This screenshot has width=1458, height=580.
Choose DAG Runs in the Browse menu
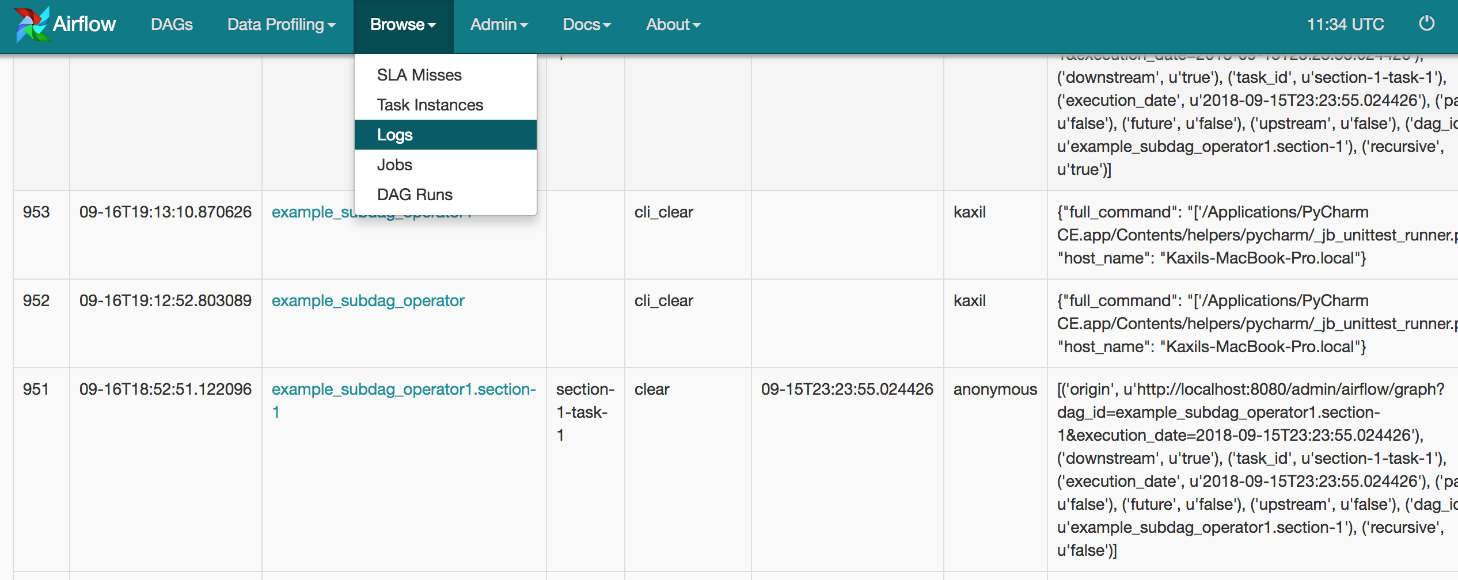point(446,194)
